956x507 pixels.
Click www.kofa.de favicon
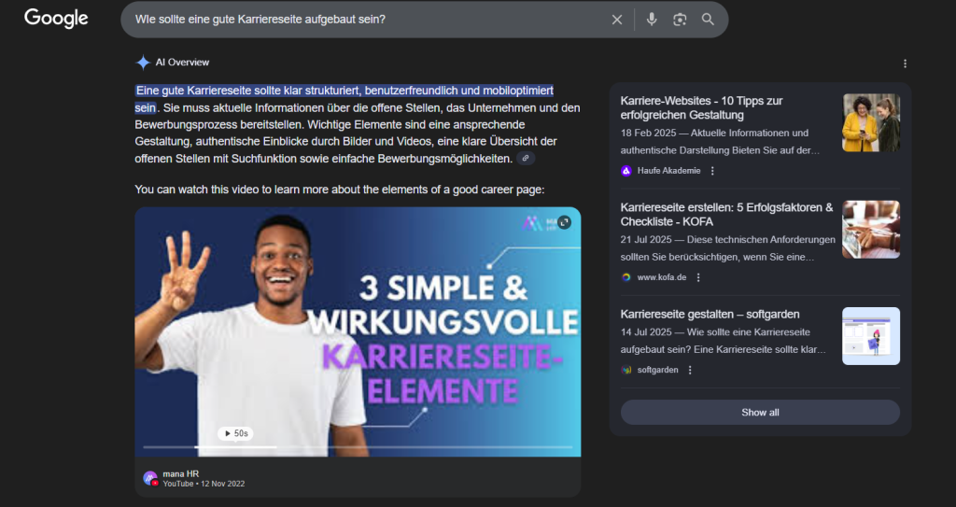point(626,277)
